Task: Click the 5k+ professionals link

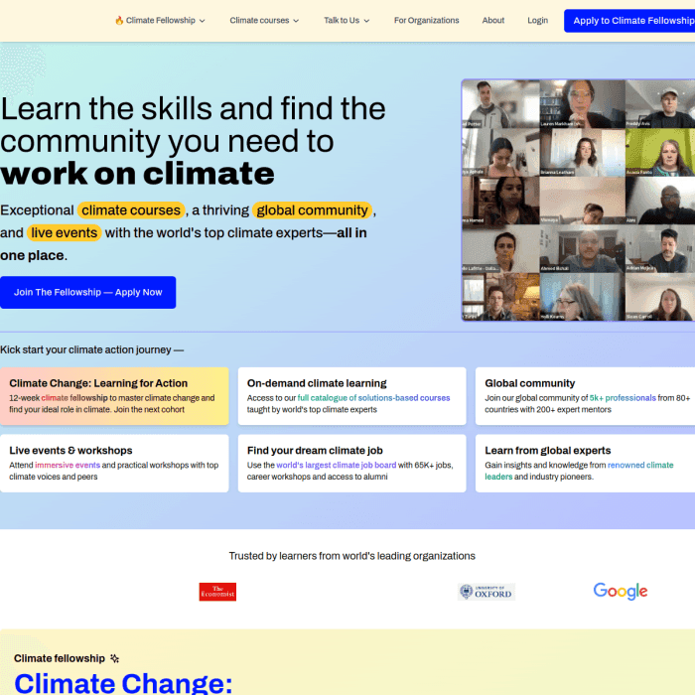Action: (623, 398)
